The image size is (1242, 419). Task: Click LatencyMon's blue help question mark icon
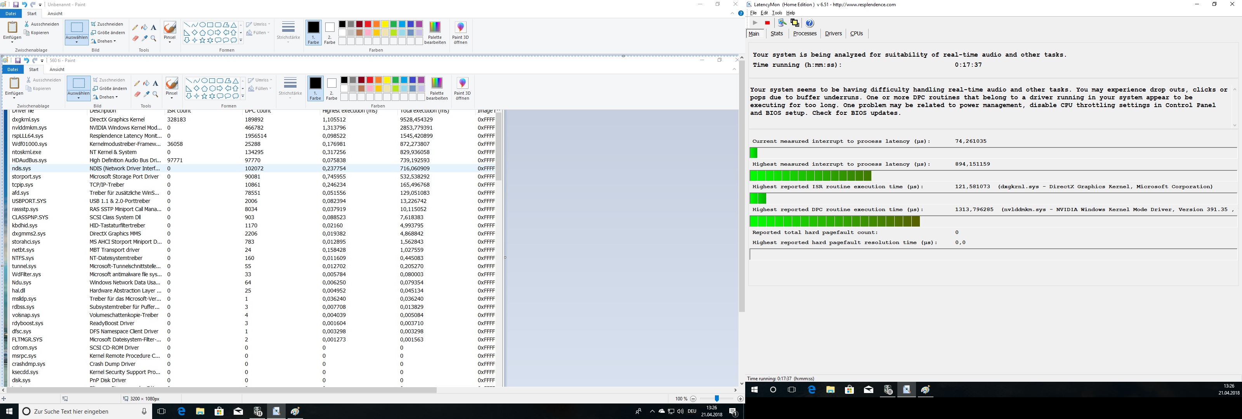click(810, 23)
